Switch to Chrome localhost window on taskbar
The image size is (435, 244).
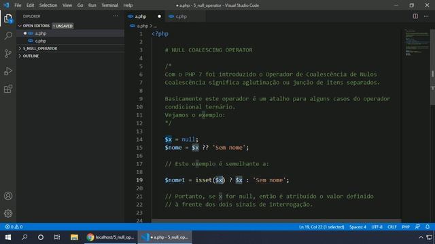point(110,237)
